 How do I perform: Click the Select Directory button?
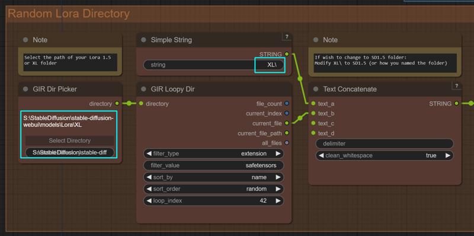click(x=70, y=141)
